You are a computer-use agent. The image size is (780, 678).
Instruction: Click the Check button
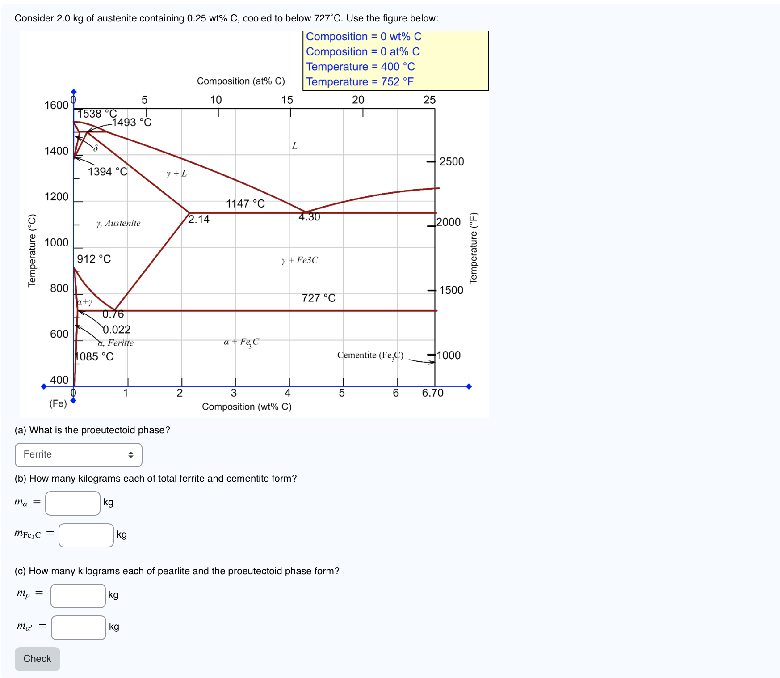tap(38, 659)
